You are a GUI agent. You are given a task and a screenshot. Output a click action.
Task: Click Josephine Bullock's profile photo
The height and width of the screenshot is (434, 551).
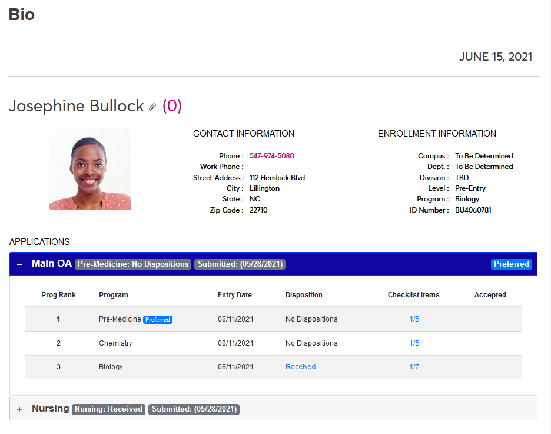[x=90, y=169]
